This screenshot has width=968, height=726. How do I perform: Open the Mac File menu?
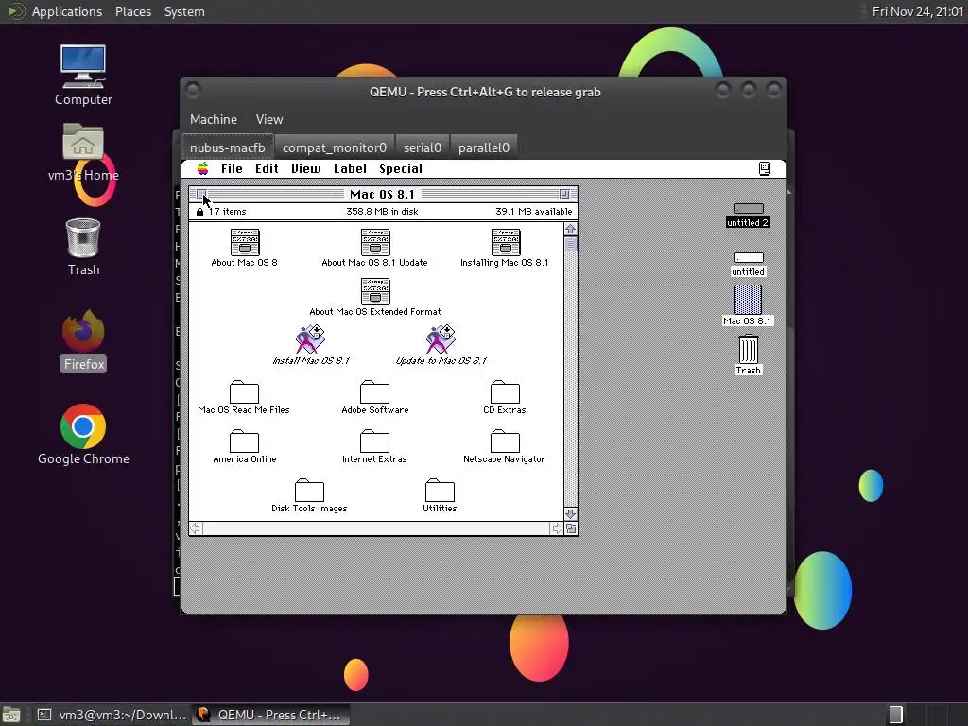click(x=232, y=168)
